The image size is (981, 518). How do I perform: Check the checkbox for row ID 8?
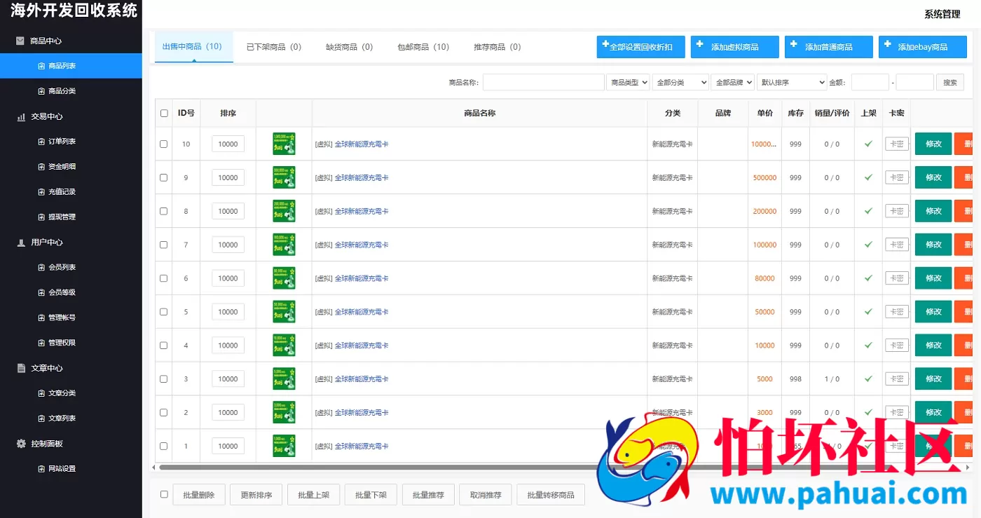point(164,211)
